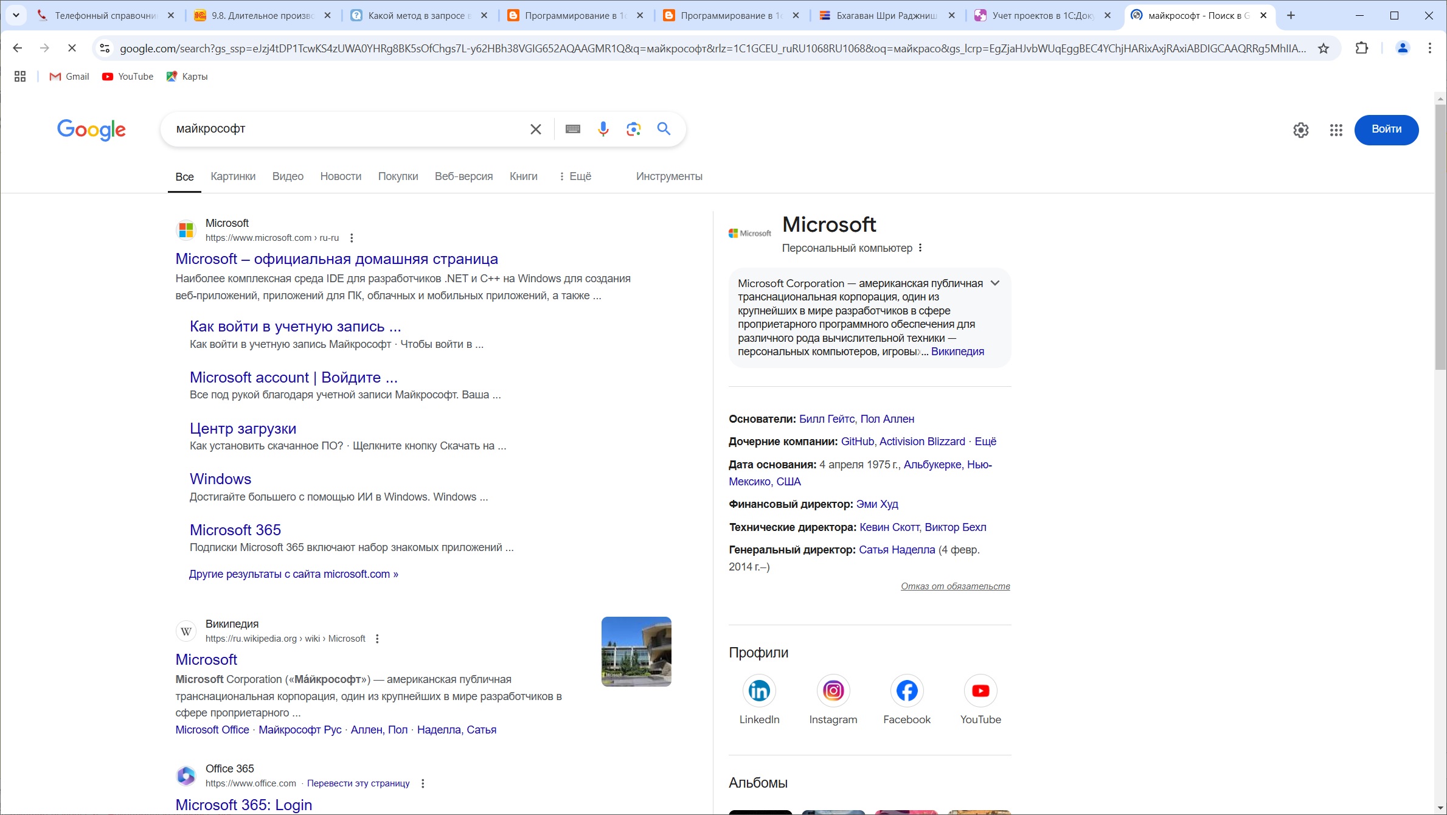The image size is (1447, 815).
Task: Close the 9.8. Длительное произв tab
Action: tap(327, 15)
